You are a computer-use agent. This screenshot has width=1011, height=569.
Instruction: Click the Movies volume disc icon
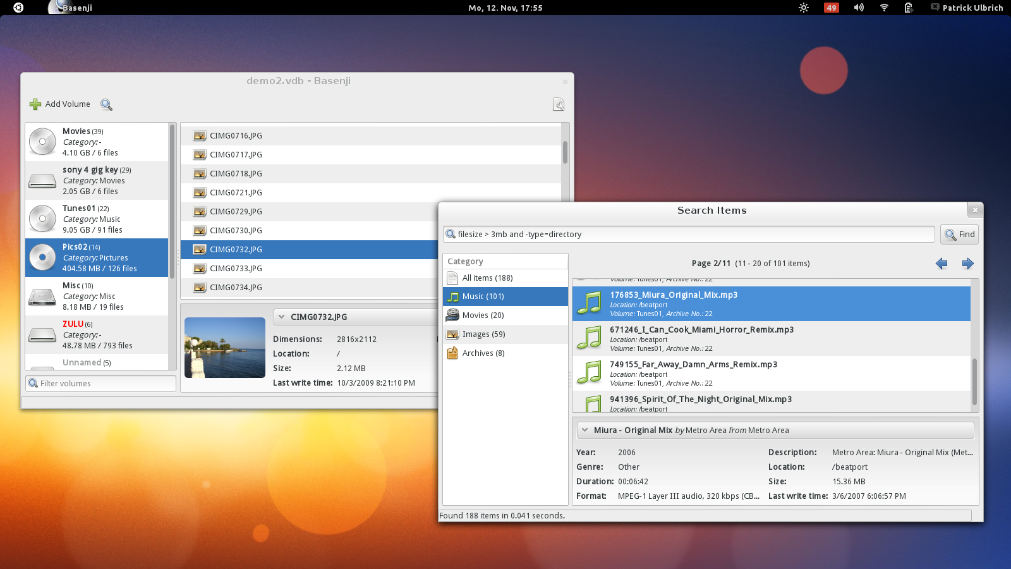click(42, 142)
